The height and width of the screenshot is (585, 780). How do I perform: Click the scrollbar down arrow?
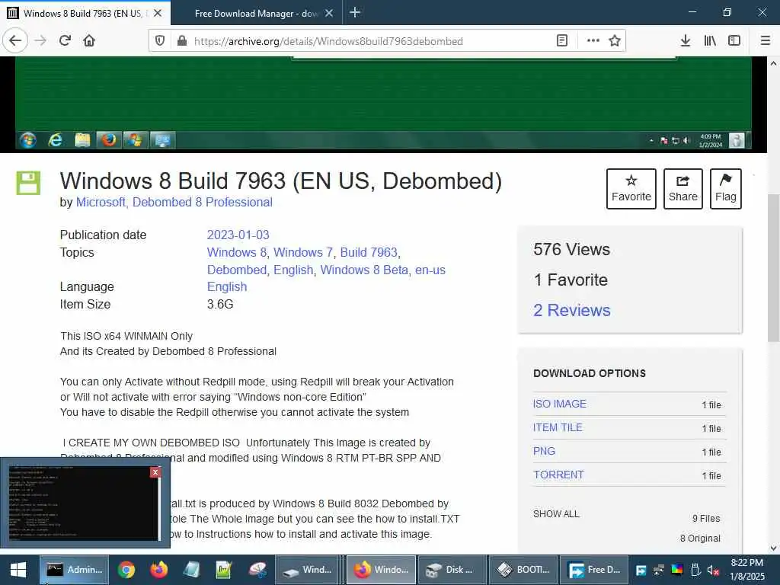click(773, 548)
